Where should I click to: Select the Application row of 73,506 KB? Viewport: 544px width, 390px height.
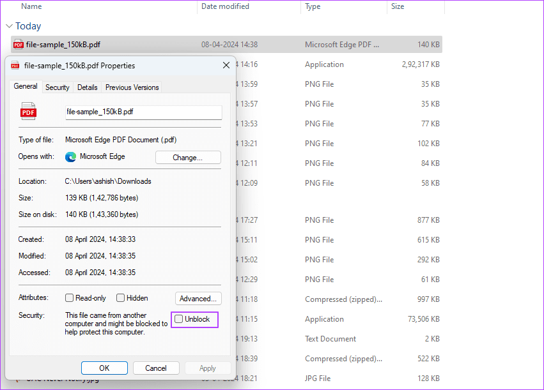pos(339,319)
